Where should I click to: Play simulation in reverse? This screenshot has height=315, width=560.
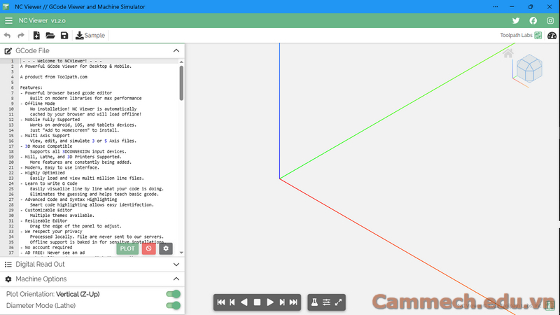click(x=244, y=302)
